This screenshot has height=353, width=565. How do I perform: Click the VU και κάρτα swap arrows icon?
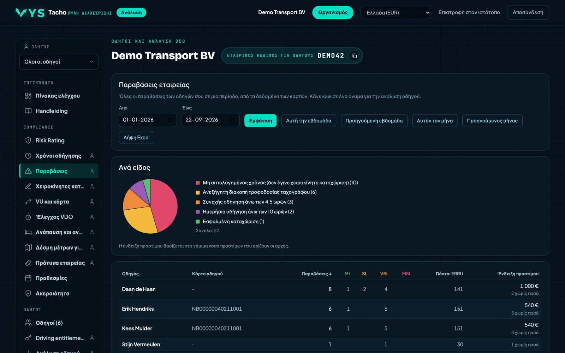coord(28,202)
